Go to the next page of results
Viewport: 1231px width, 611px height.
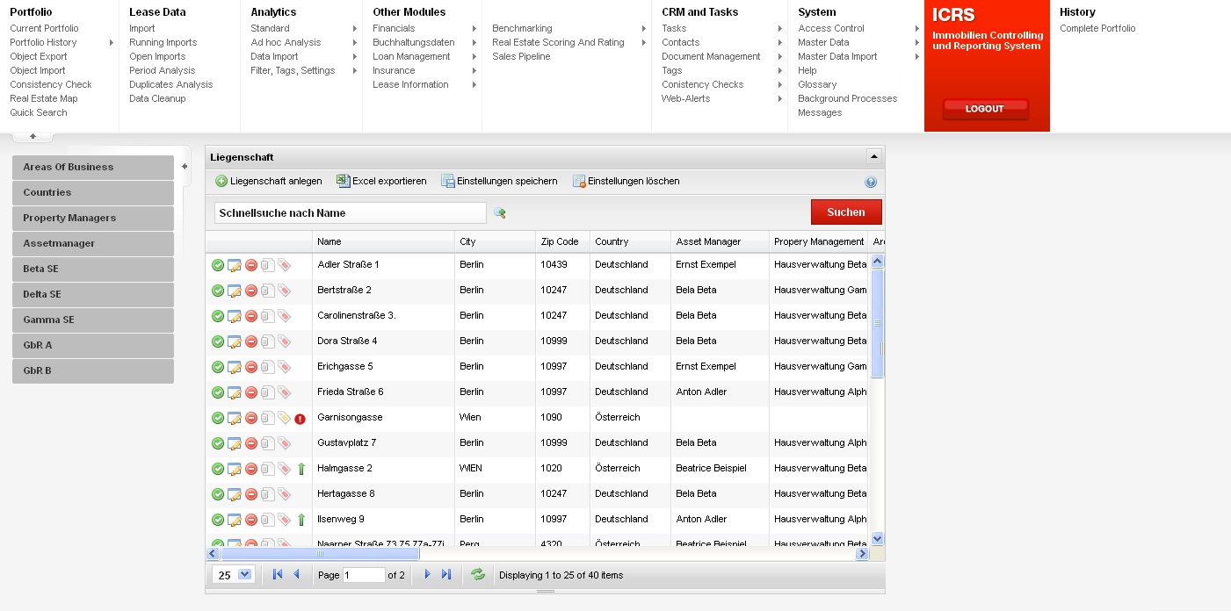(428, 575)
